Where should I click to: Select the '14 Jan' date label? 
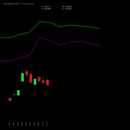43,124
